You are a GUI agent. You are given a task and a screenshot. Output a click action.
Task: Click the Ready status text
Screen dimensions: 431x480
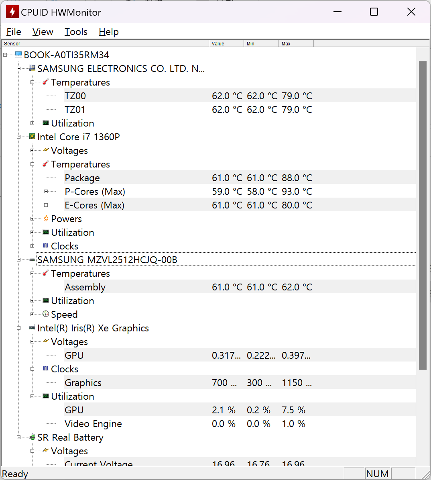point(15,474)
